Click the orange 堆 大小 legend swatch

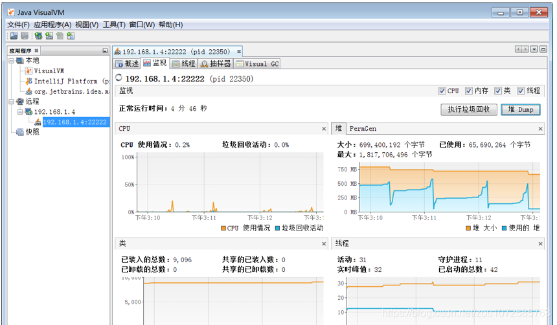coord(468,229)
